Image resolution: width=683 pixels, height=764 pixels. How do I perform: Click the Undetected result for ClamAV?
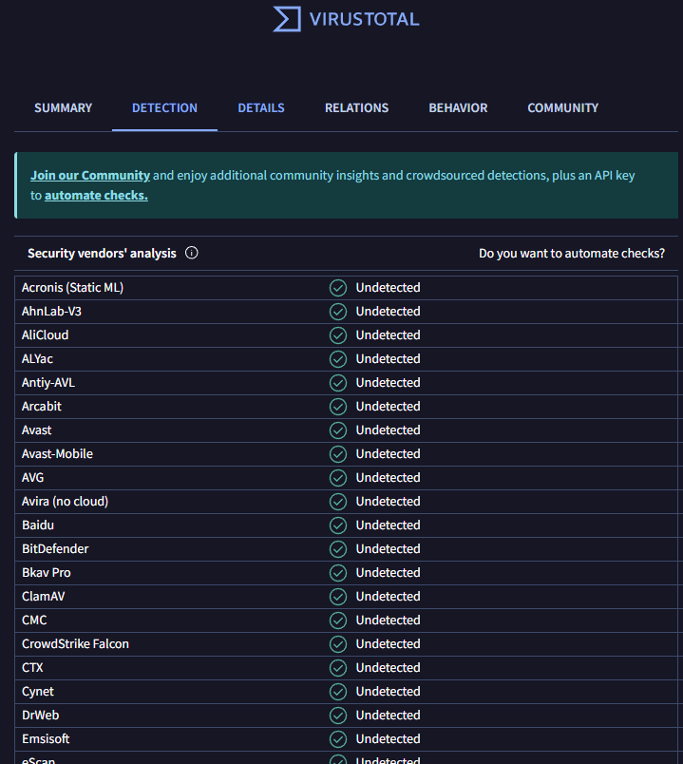(x=388, y=597)
